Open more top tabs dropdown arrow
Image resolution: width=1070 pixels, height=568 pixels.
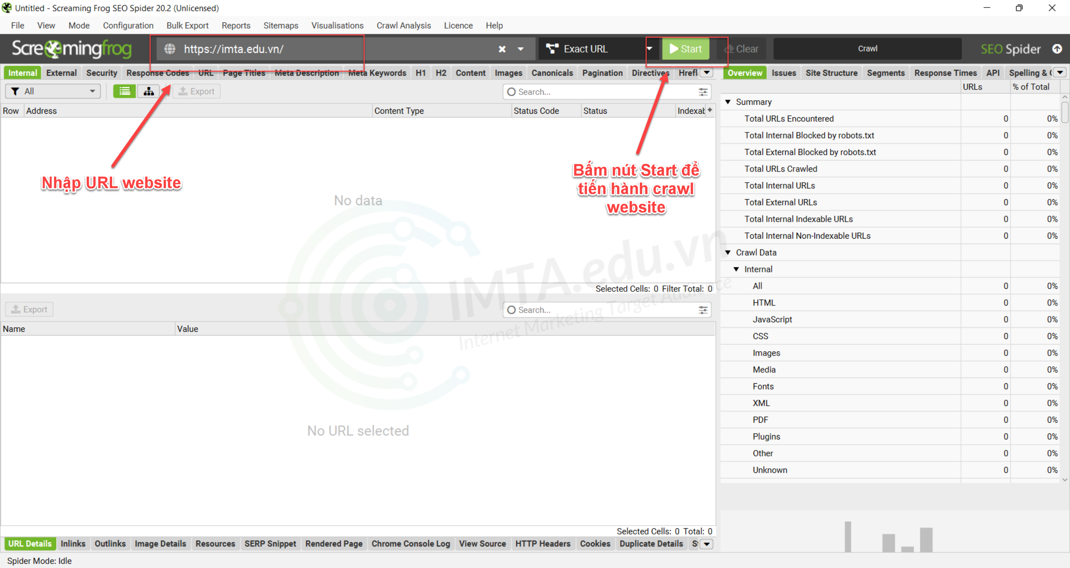(706, 73)
